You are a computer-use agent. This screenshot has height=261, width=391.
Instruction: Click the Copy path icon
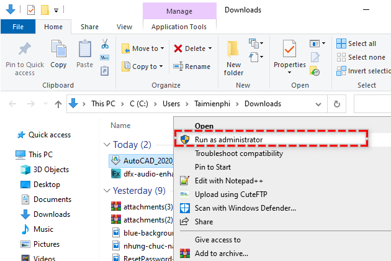pos(104,57)
